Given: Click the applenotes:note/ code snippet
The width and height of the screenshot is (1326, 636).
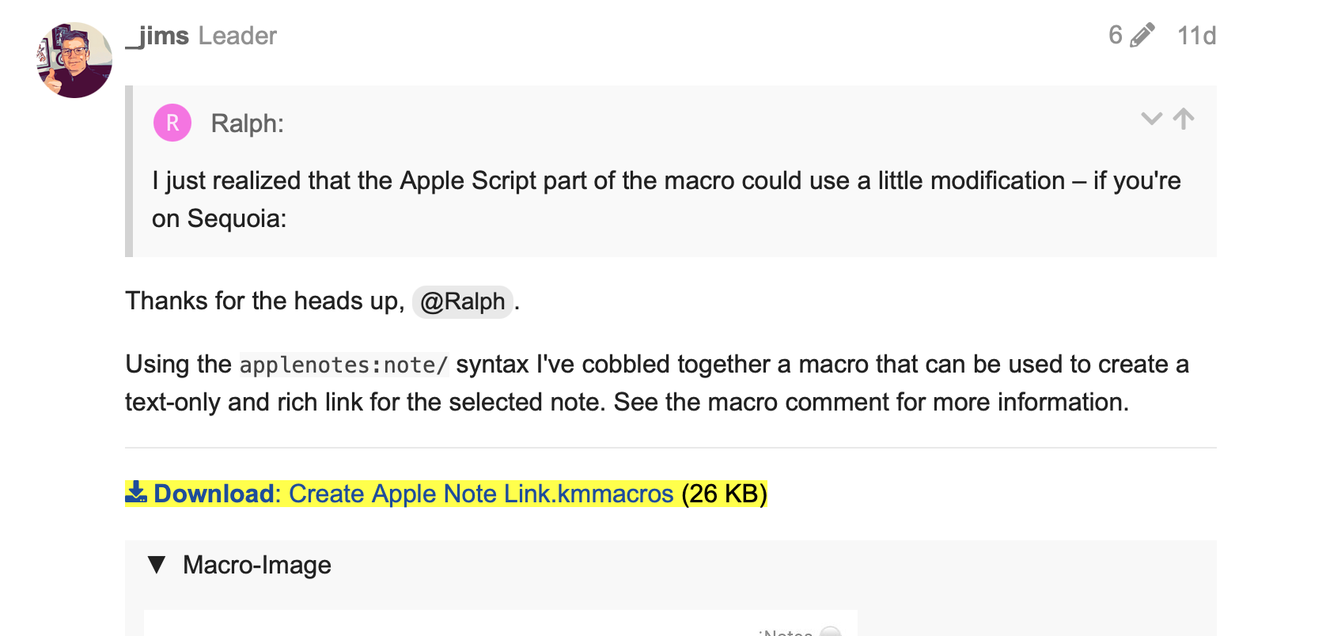Looking at the screenshot, I should click(343, 365).
